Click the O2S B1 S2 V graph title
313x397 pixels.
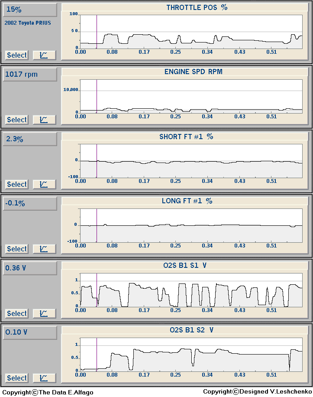coord(191,330)
